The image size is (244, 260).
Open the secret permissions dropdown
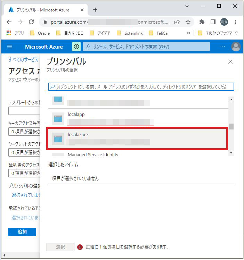coord(24,152)
